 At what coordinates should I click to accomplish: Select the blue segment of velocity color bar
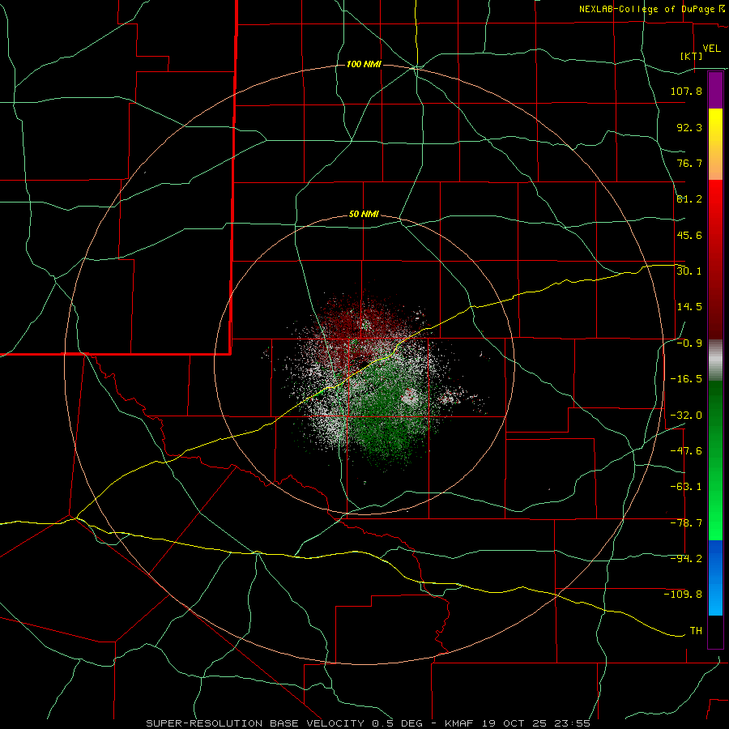(715, 578)
